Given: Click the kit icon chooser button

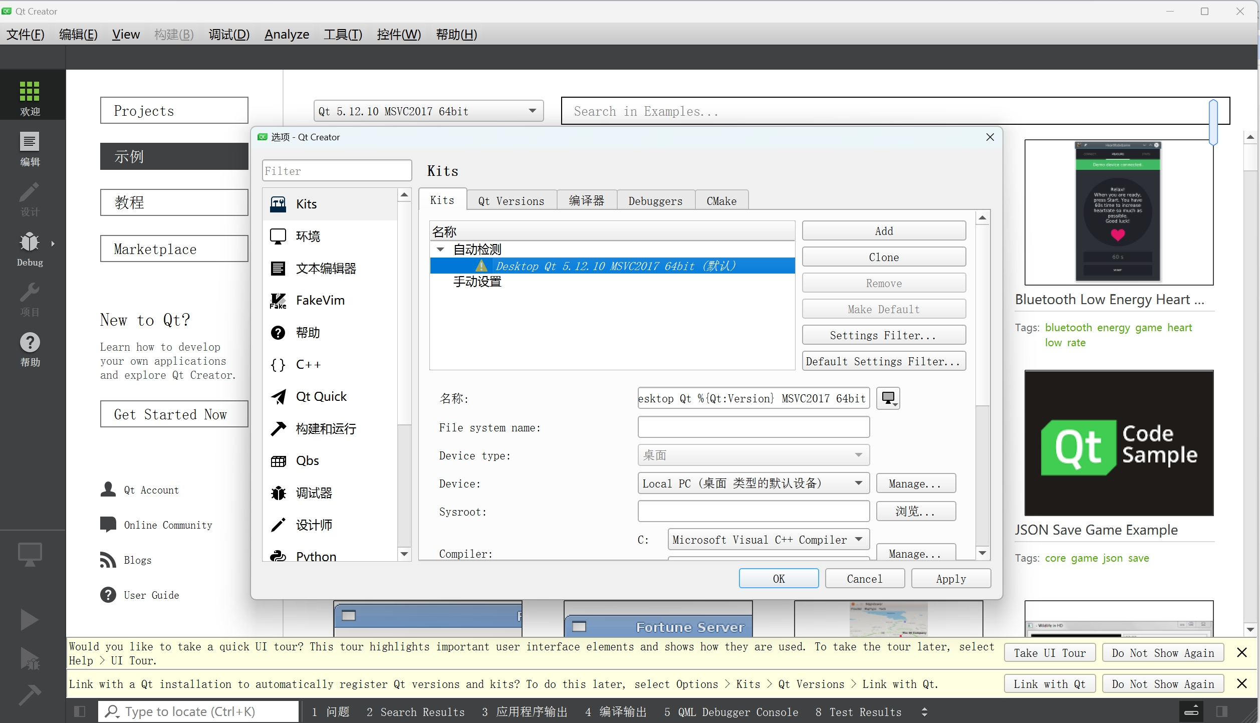Looking at the screenshot, I should [x=888, y=398].
